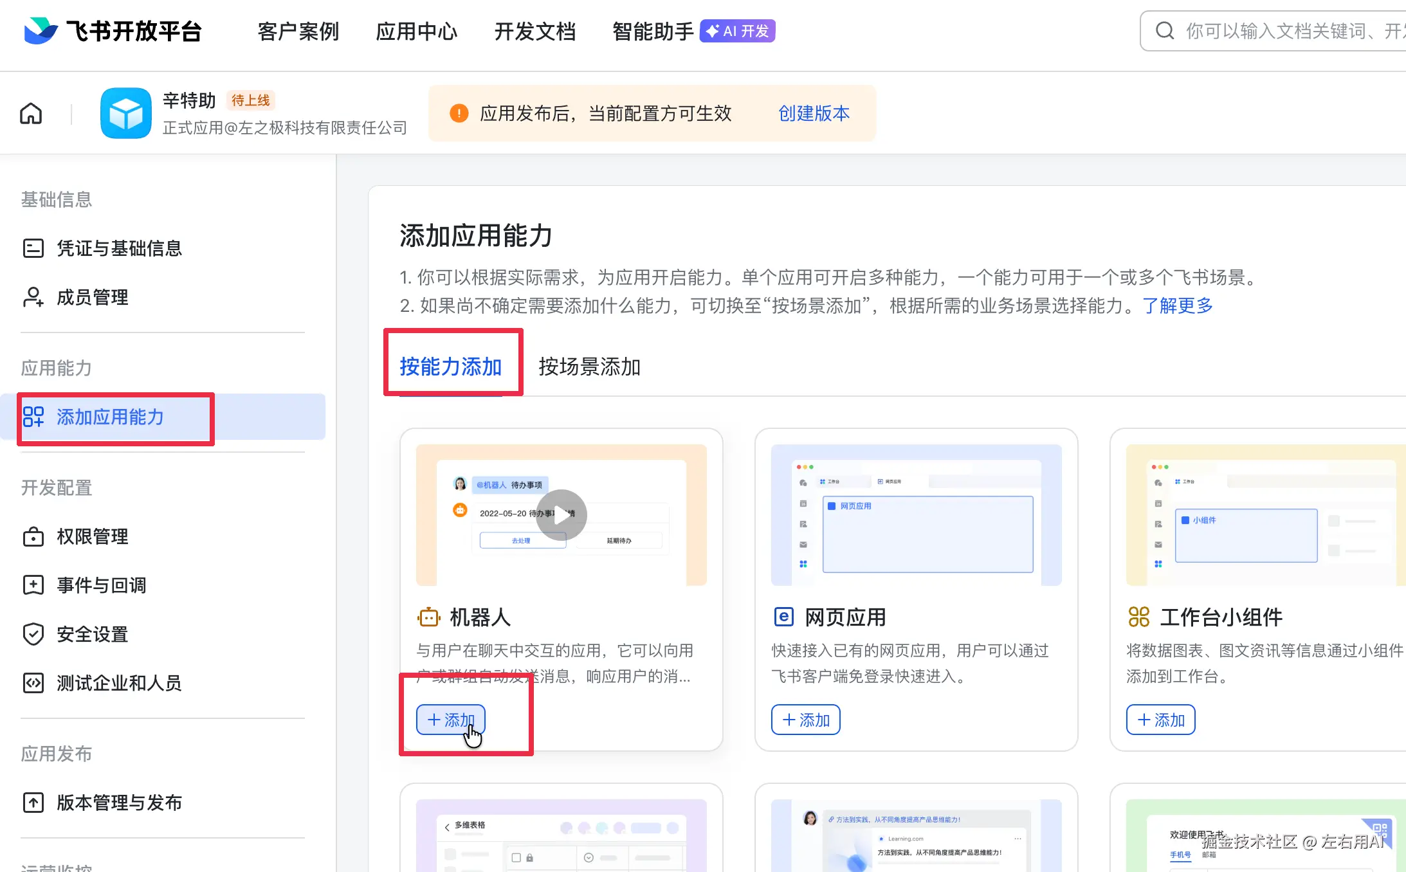Viewport: 1406px width, 872px height.
Task: Click the blue cube app icon
Action: point(125,113)
